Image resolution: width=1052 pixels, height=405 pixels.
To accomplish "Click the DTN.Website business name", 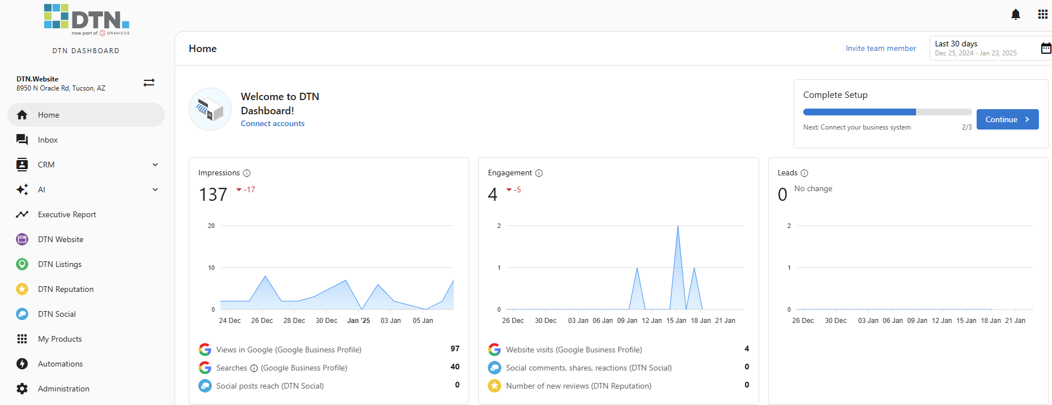I will tap(37, 79).
